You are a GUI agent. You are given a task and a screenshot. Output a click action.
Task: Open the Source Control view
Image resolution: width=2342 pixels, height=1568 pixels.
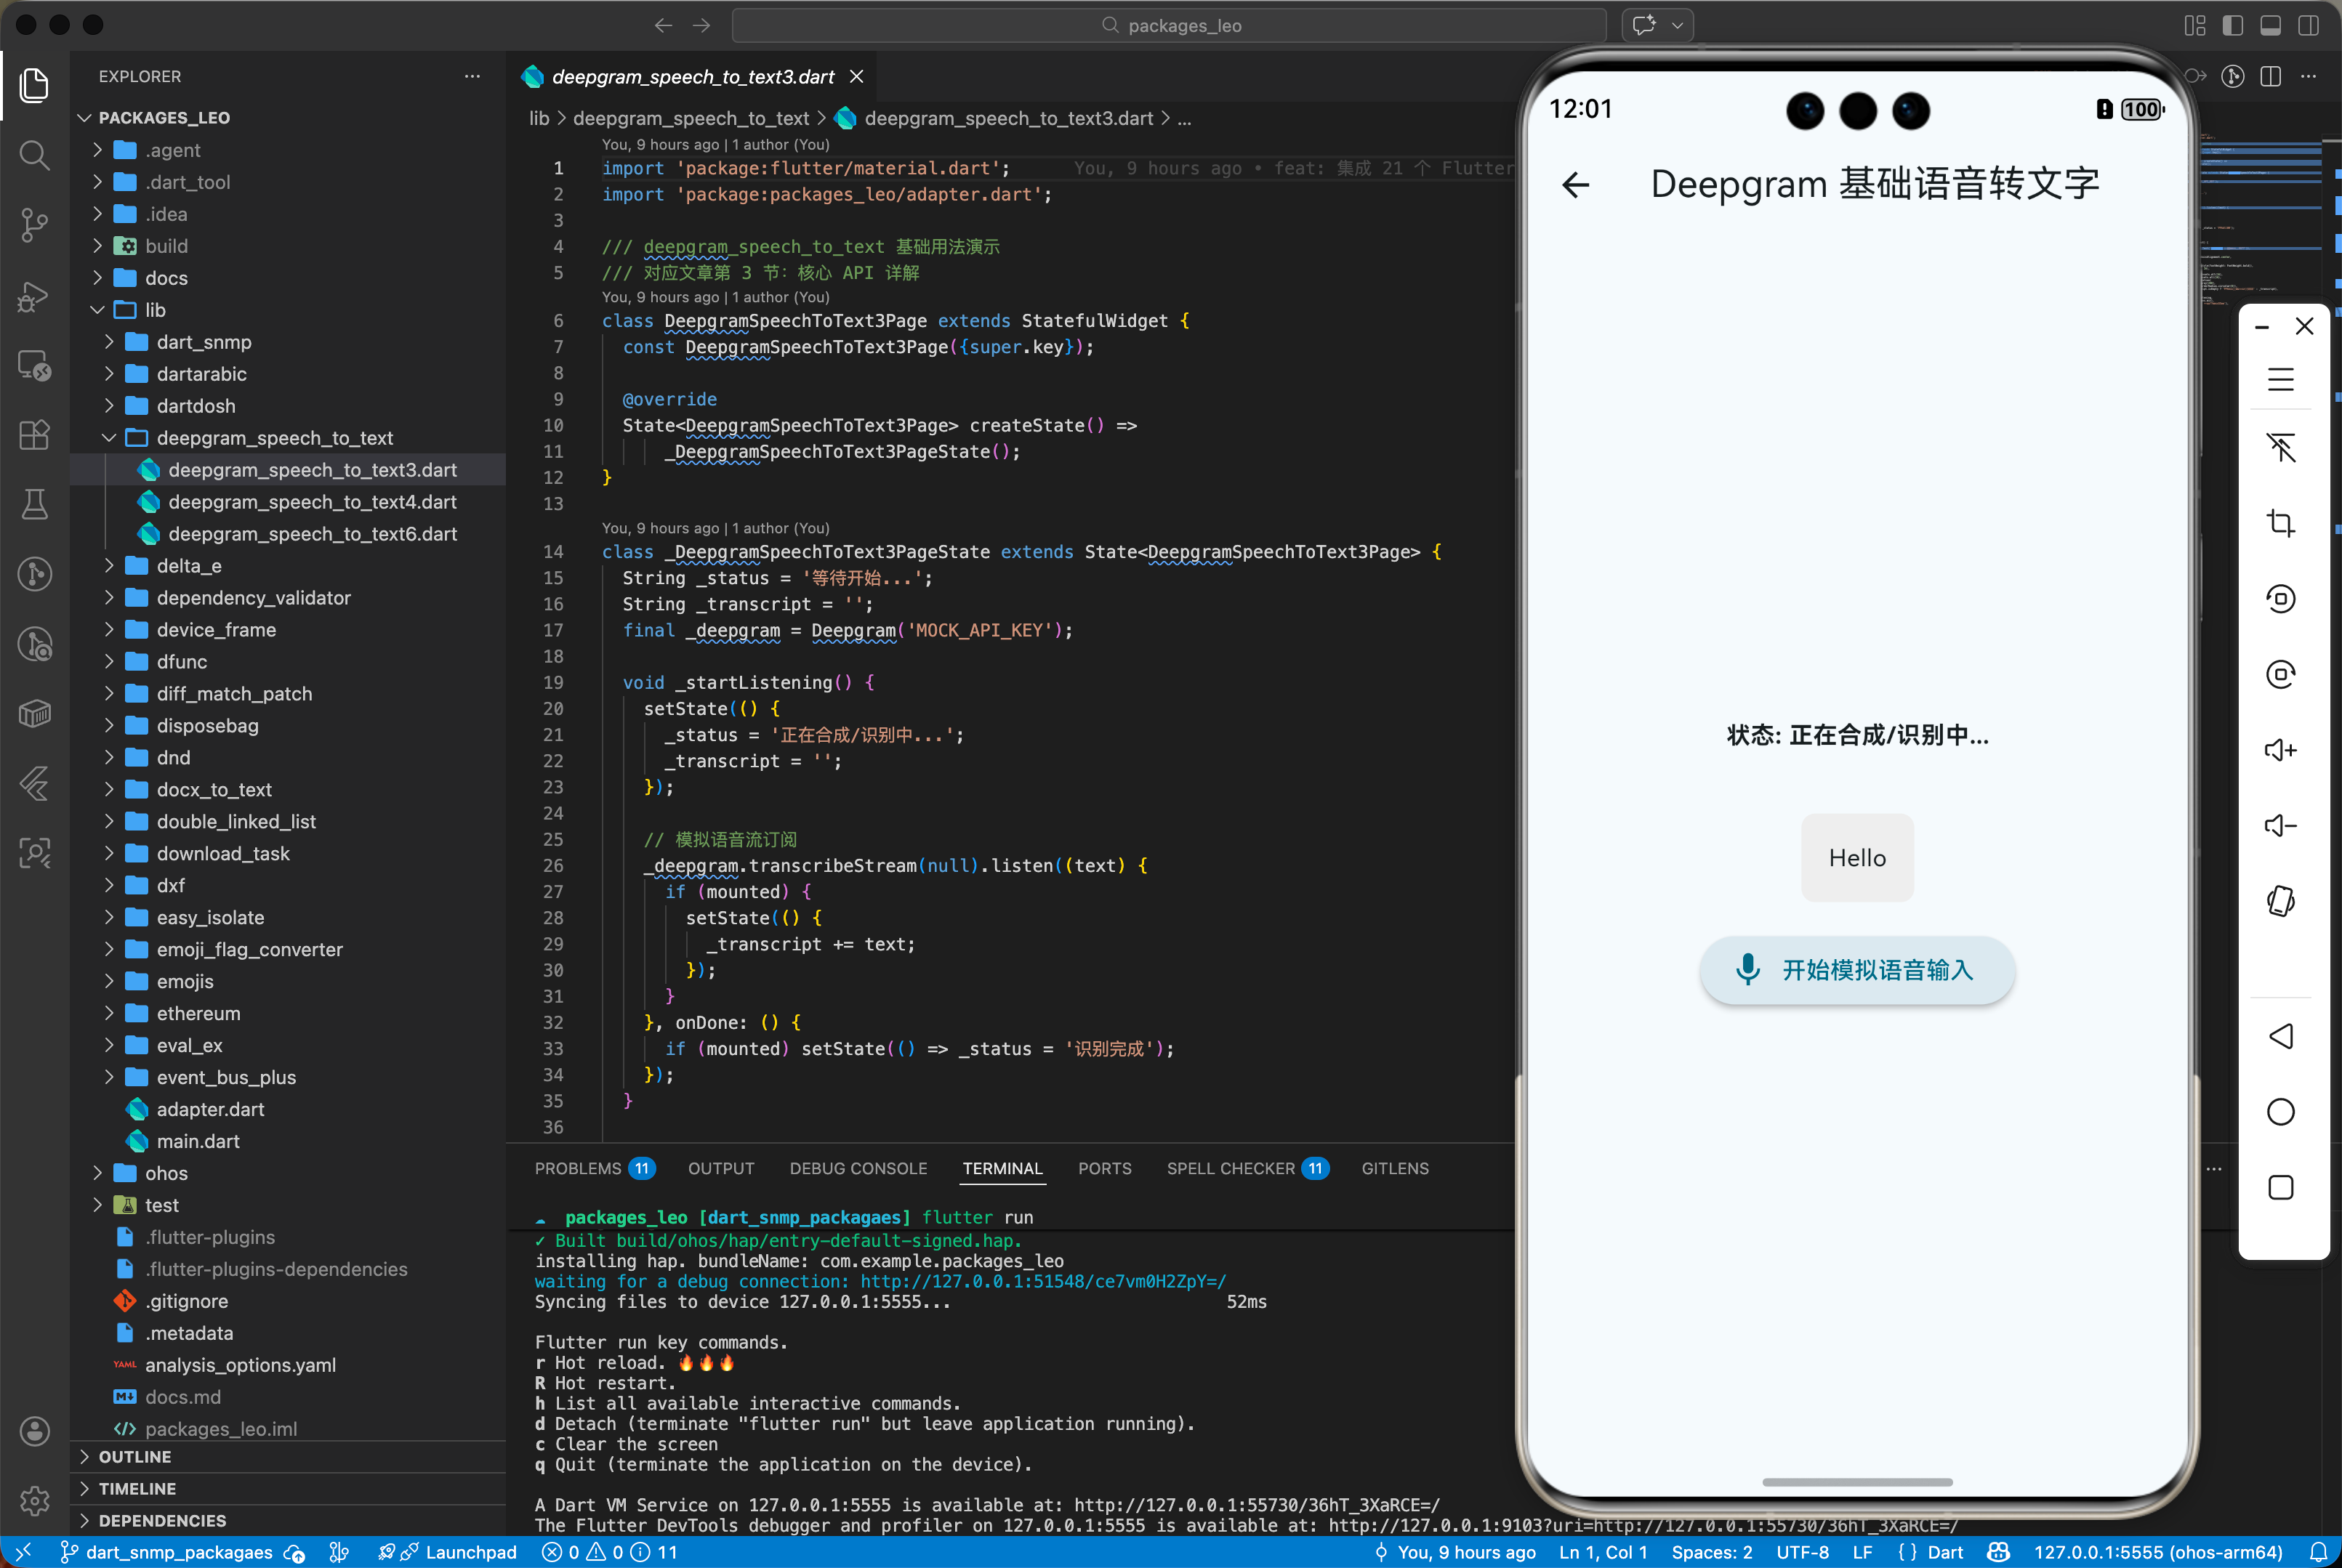coord(34,224)
